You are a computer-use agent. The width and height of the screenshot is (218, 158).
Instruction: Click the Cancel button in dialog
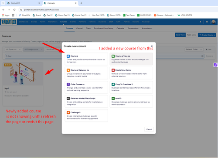[x=149, y=129]
